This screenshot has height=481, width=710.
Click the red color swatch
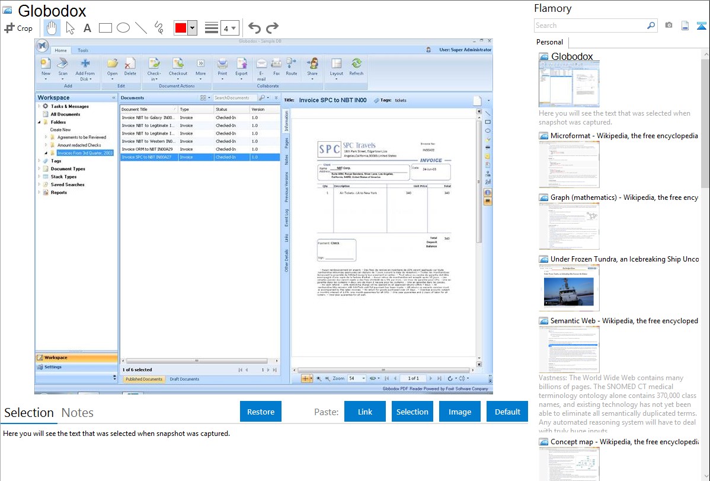tap(181, 28)
